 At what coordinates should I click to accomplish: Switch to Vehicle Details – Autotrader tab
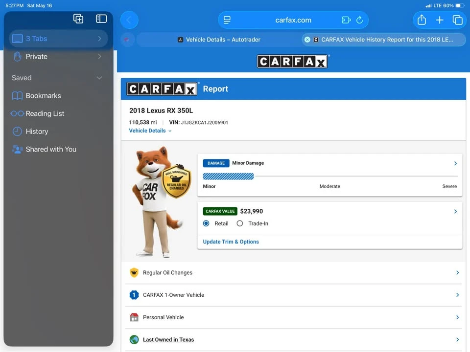point(219,40)
